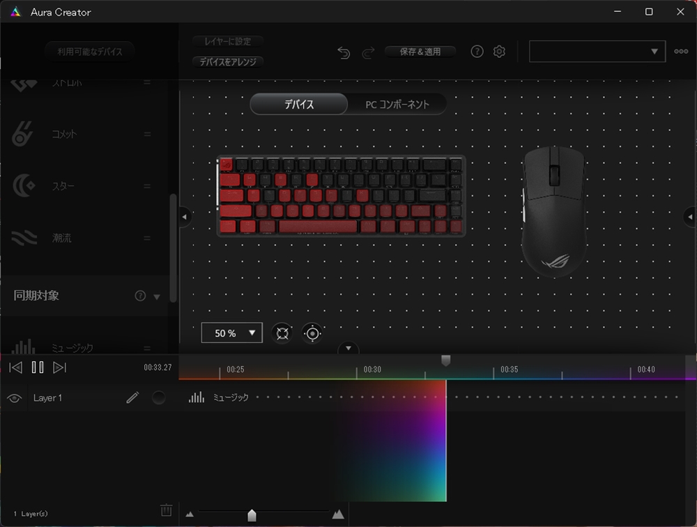Toggle Layer 1 visibility eye
Image resolution: width=697 pixels, height=527 pixels.
tap(14, 398)
